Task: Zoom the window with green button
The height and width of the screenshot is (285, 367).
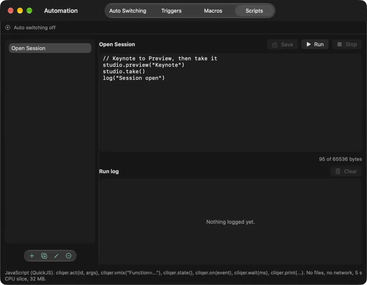Action: 29,11
